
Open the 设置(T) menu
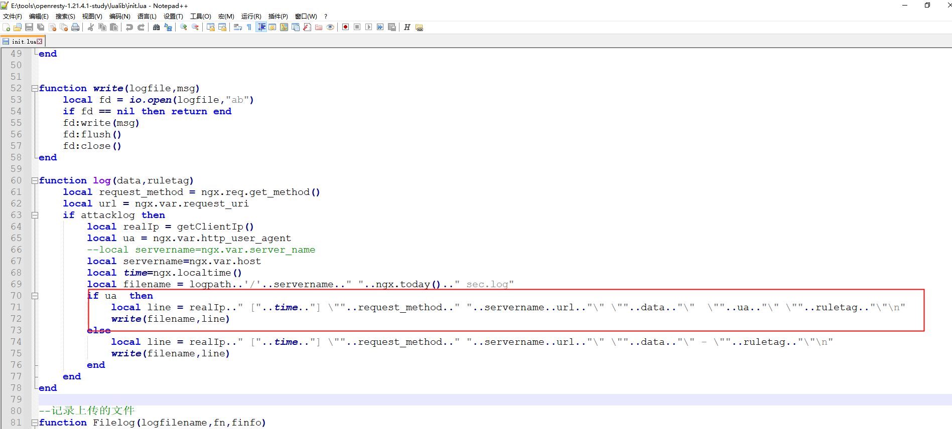(x=174, y=17)
